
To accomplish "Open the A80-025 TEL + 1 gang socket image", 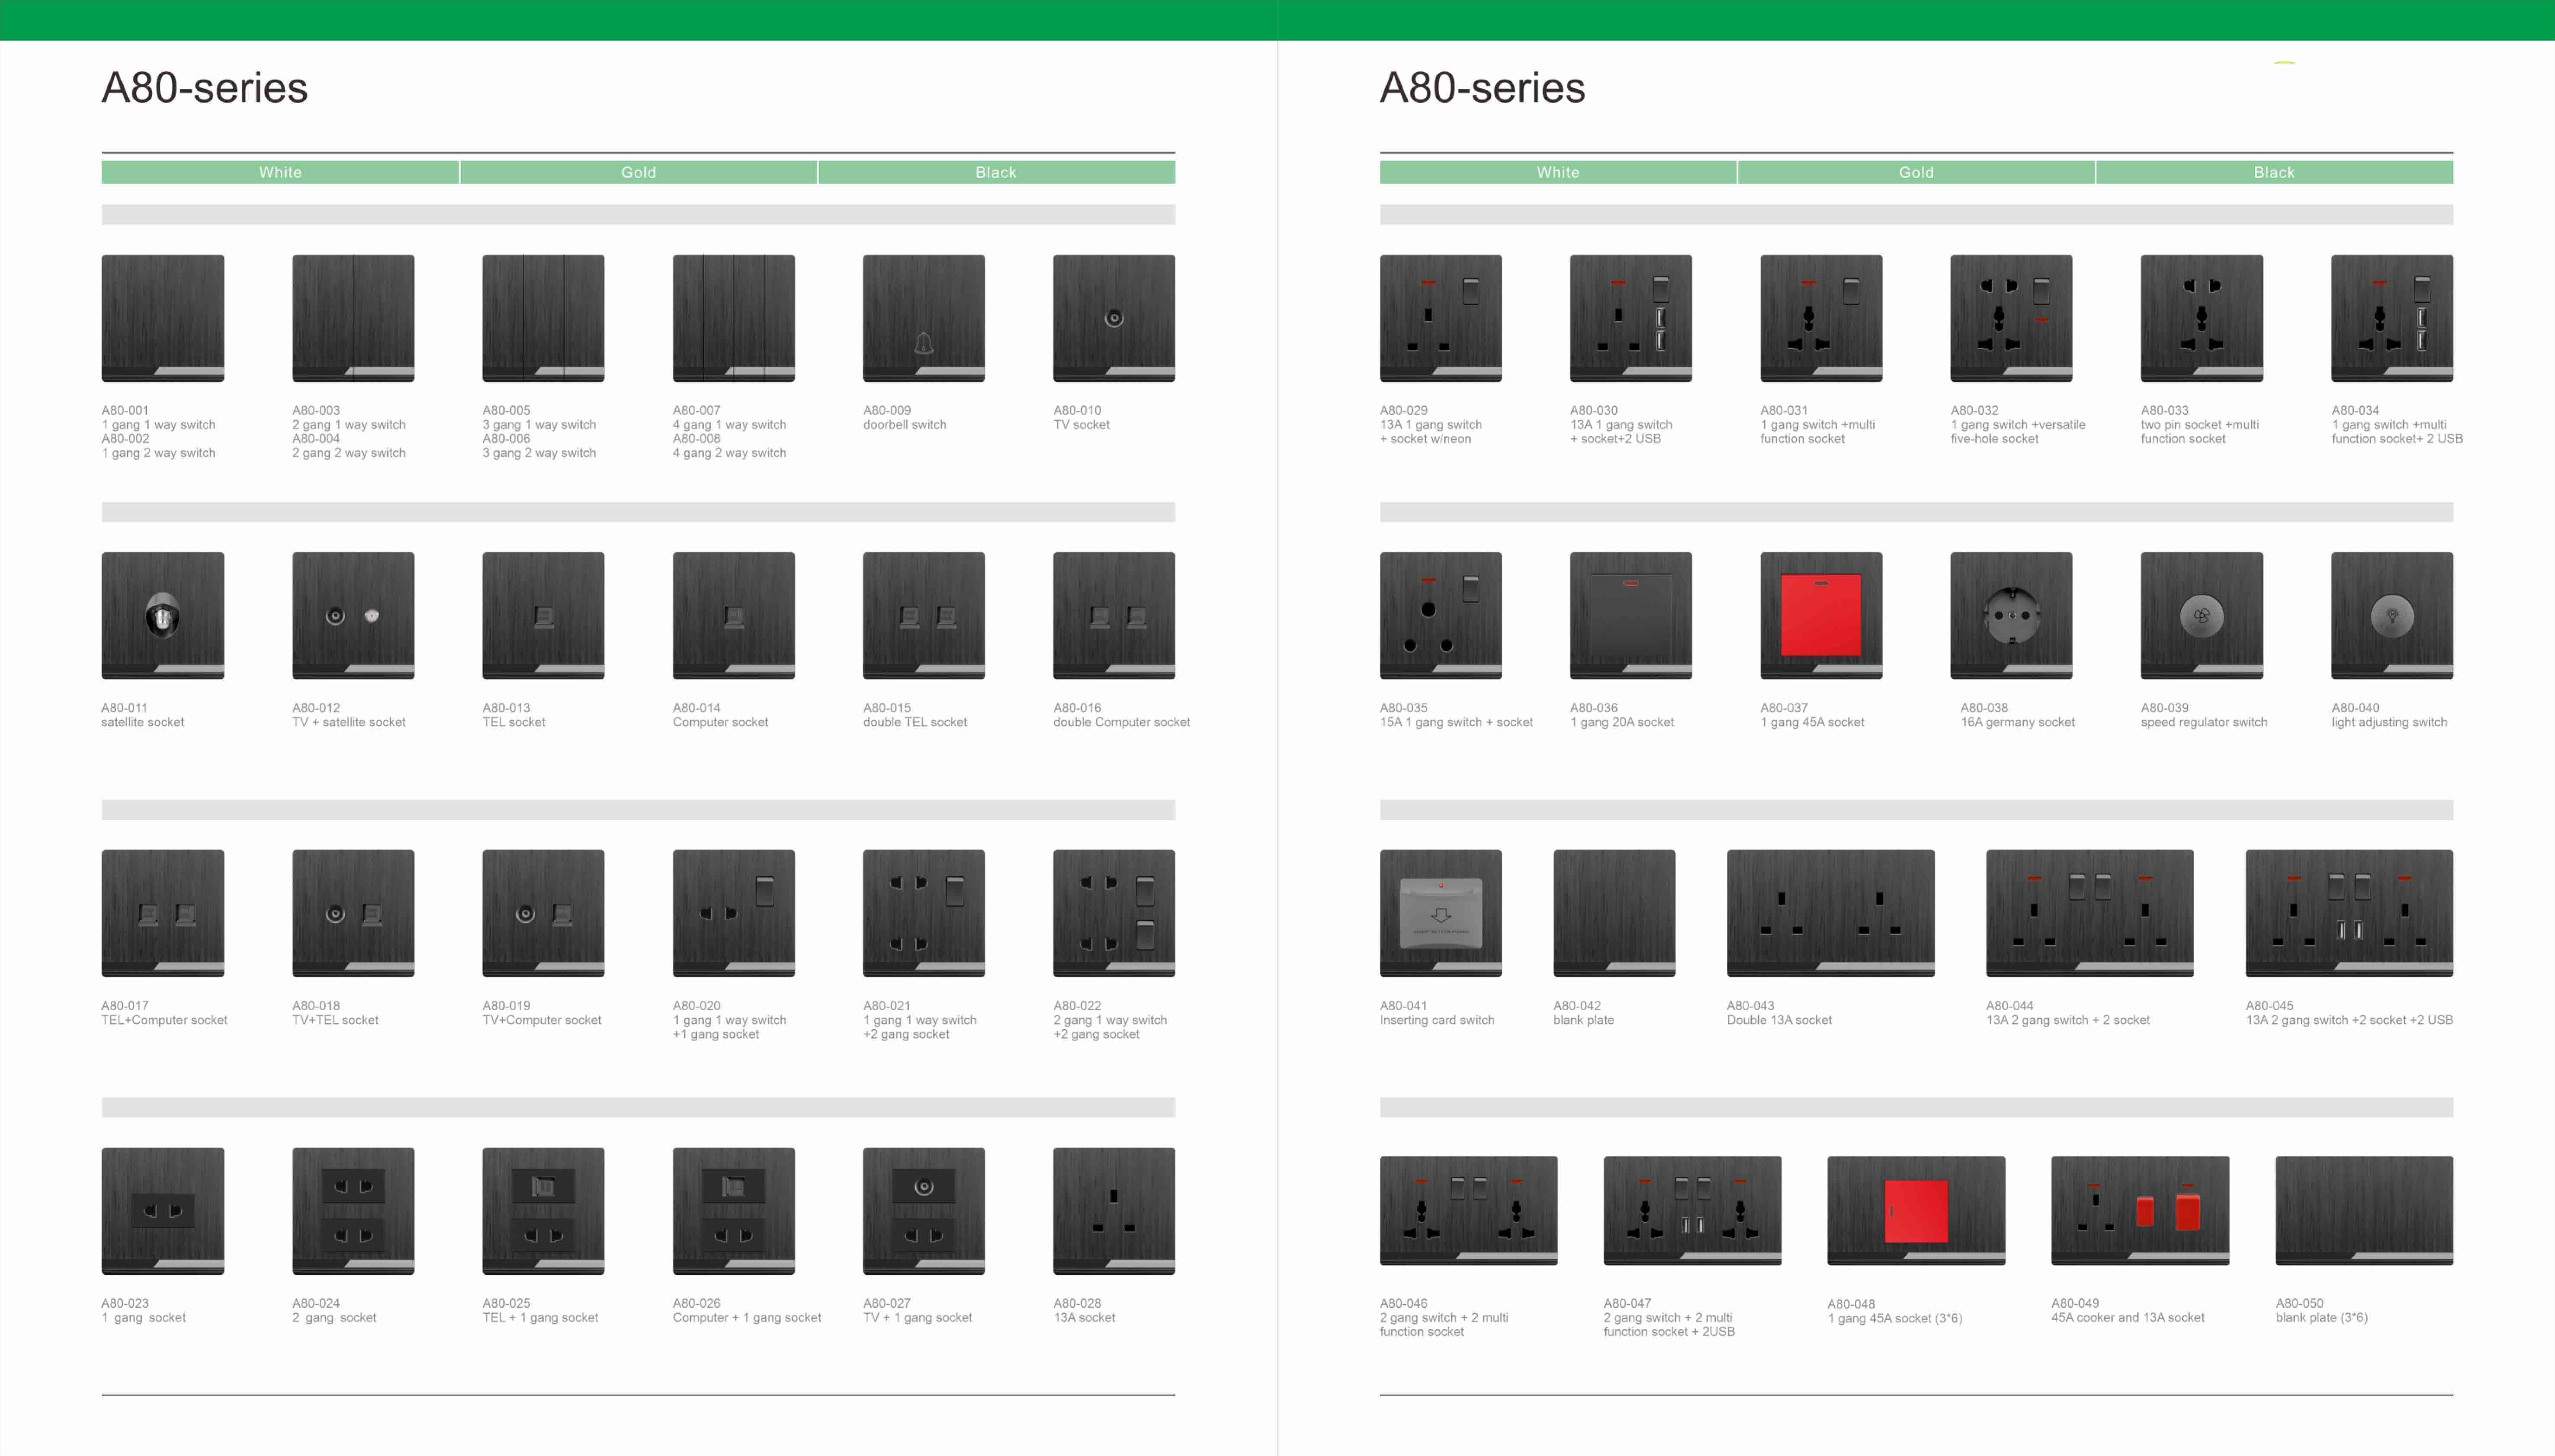I will [x=543, y=1211].
